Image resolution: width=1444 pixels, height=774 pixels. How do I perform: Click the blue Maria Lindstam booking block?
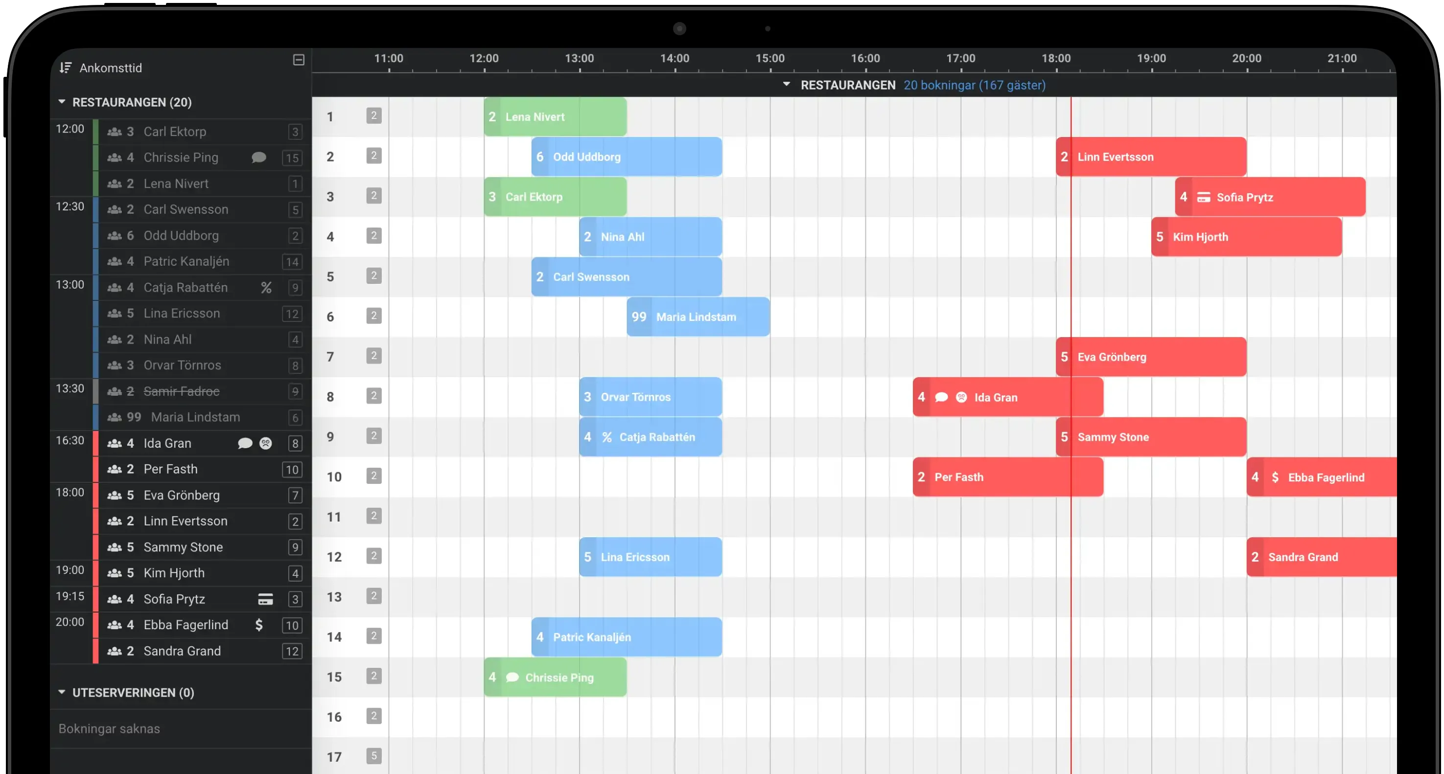[698, 317]
